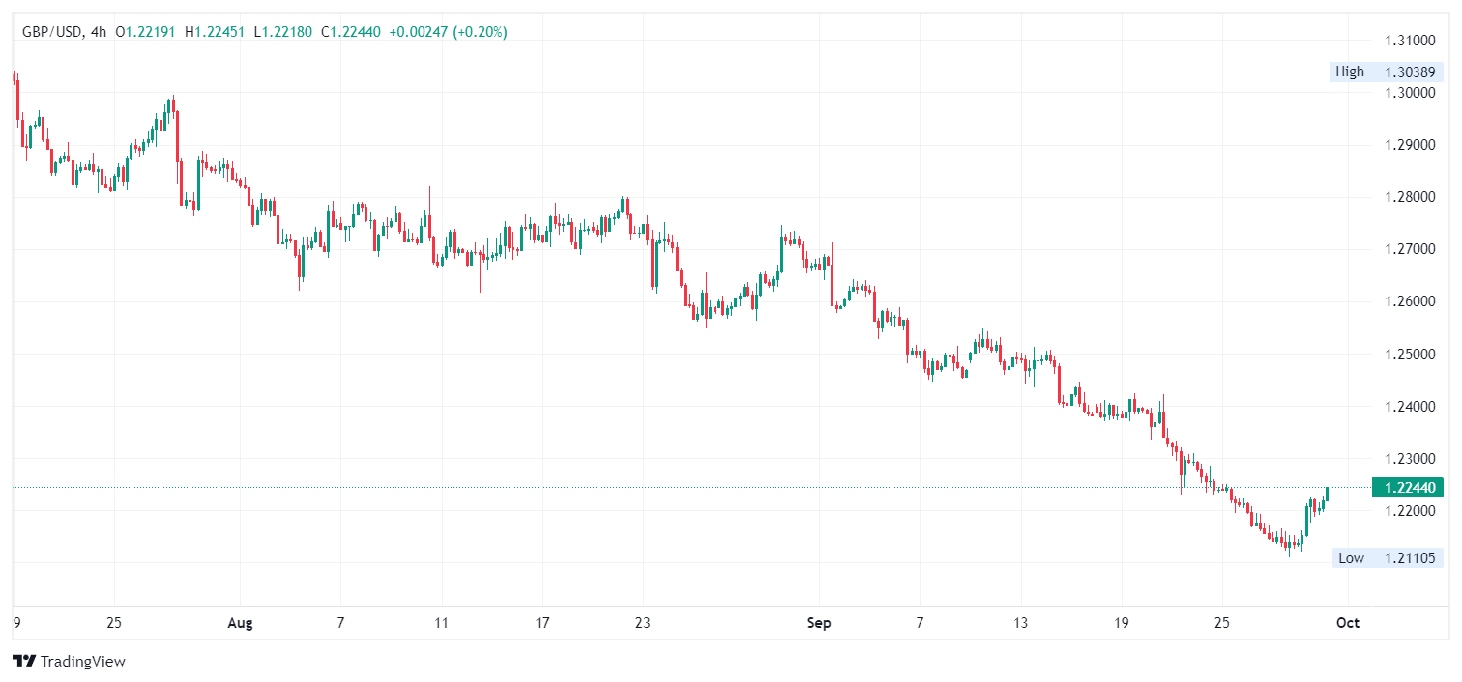1462x682 pixels.
Task: Click the low value L1.22180
Action: point(282,32)
